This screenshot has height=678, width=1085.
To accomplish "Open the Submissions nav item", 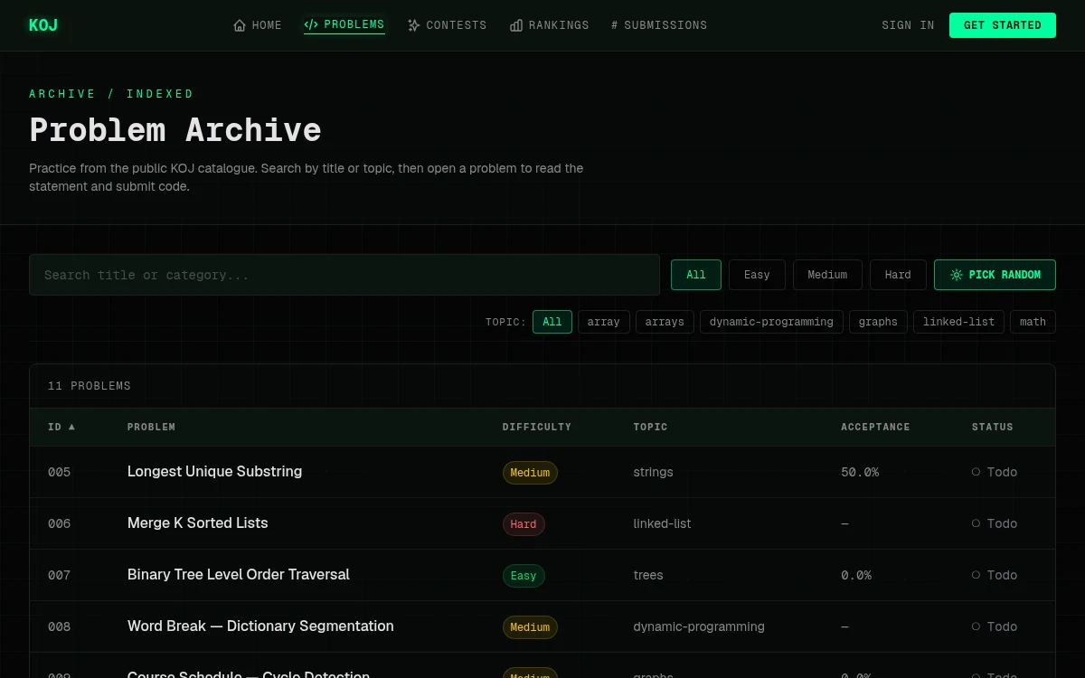I will coord(659,25).
